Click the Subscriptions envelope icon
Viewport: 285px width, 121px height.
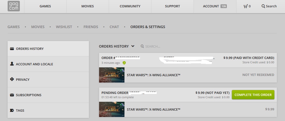12,95
